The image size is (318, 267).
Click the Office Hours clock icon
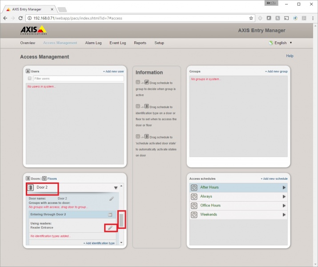pos(194,206)
